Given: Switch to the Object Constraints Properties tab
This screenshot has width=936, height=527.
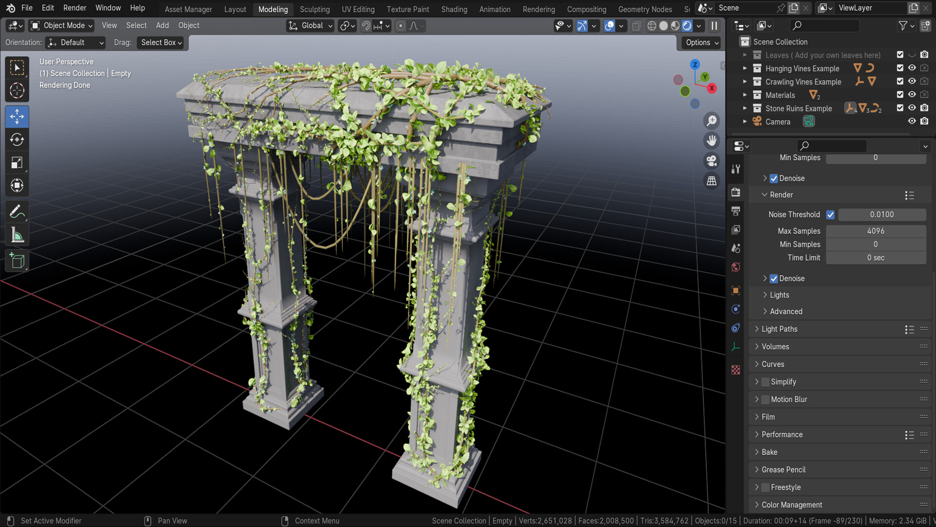Looking at the screenshot, I should [x=736, y=327].
